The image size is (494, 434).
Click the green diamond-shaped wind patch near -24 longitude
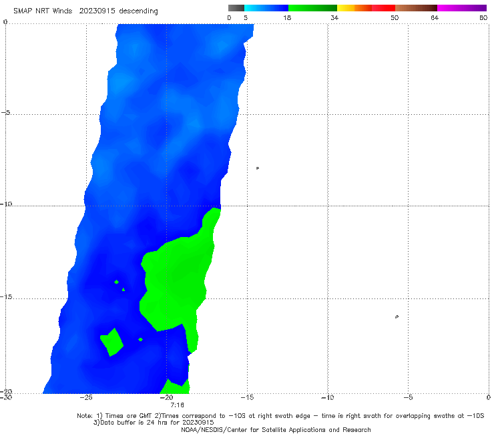point(111,343)
